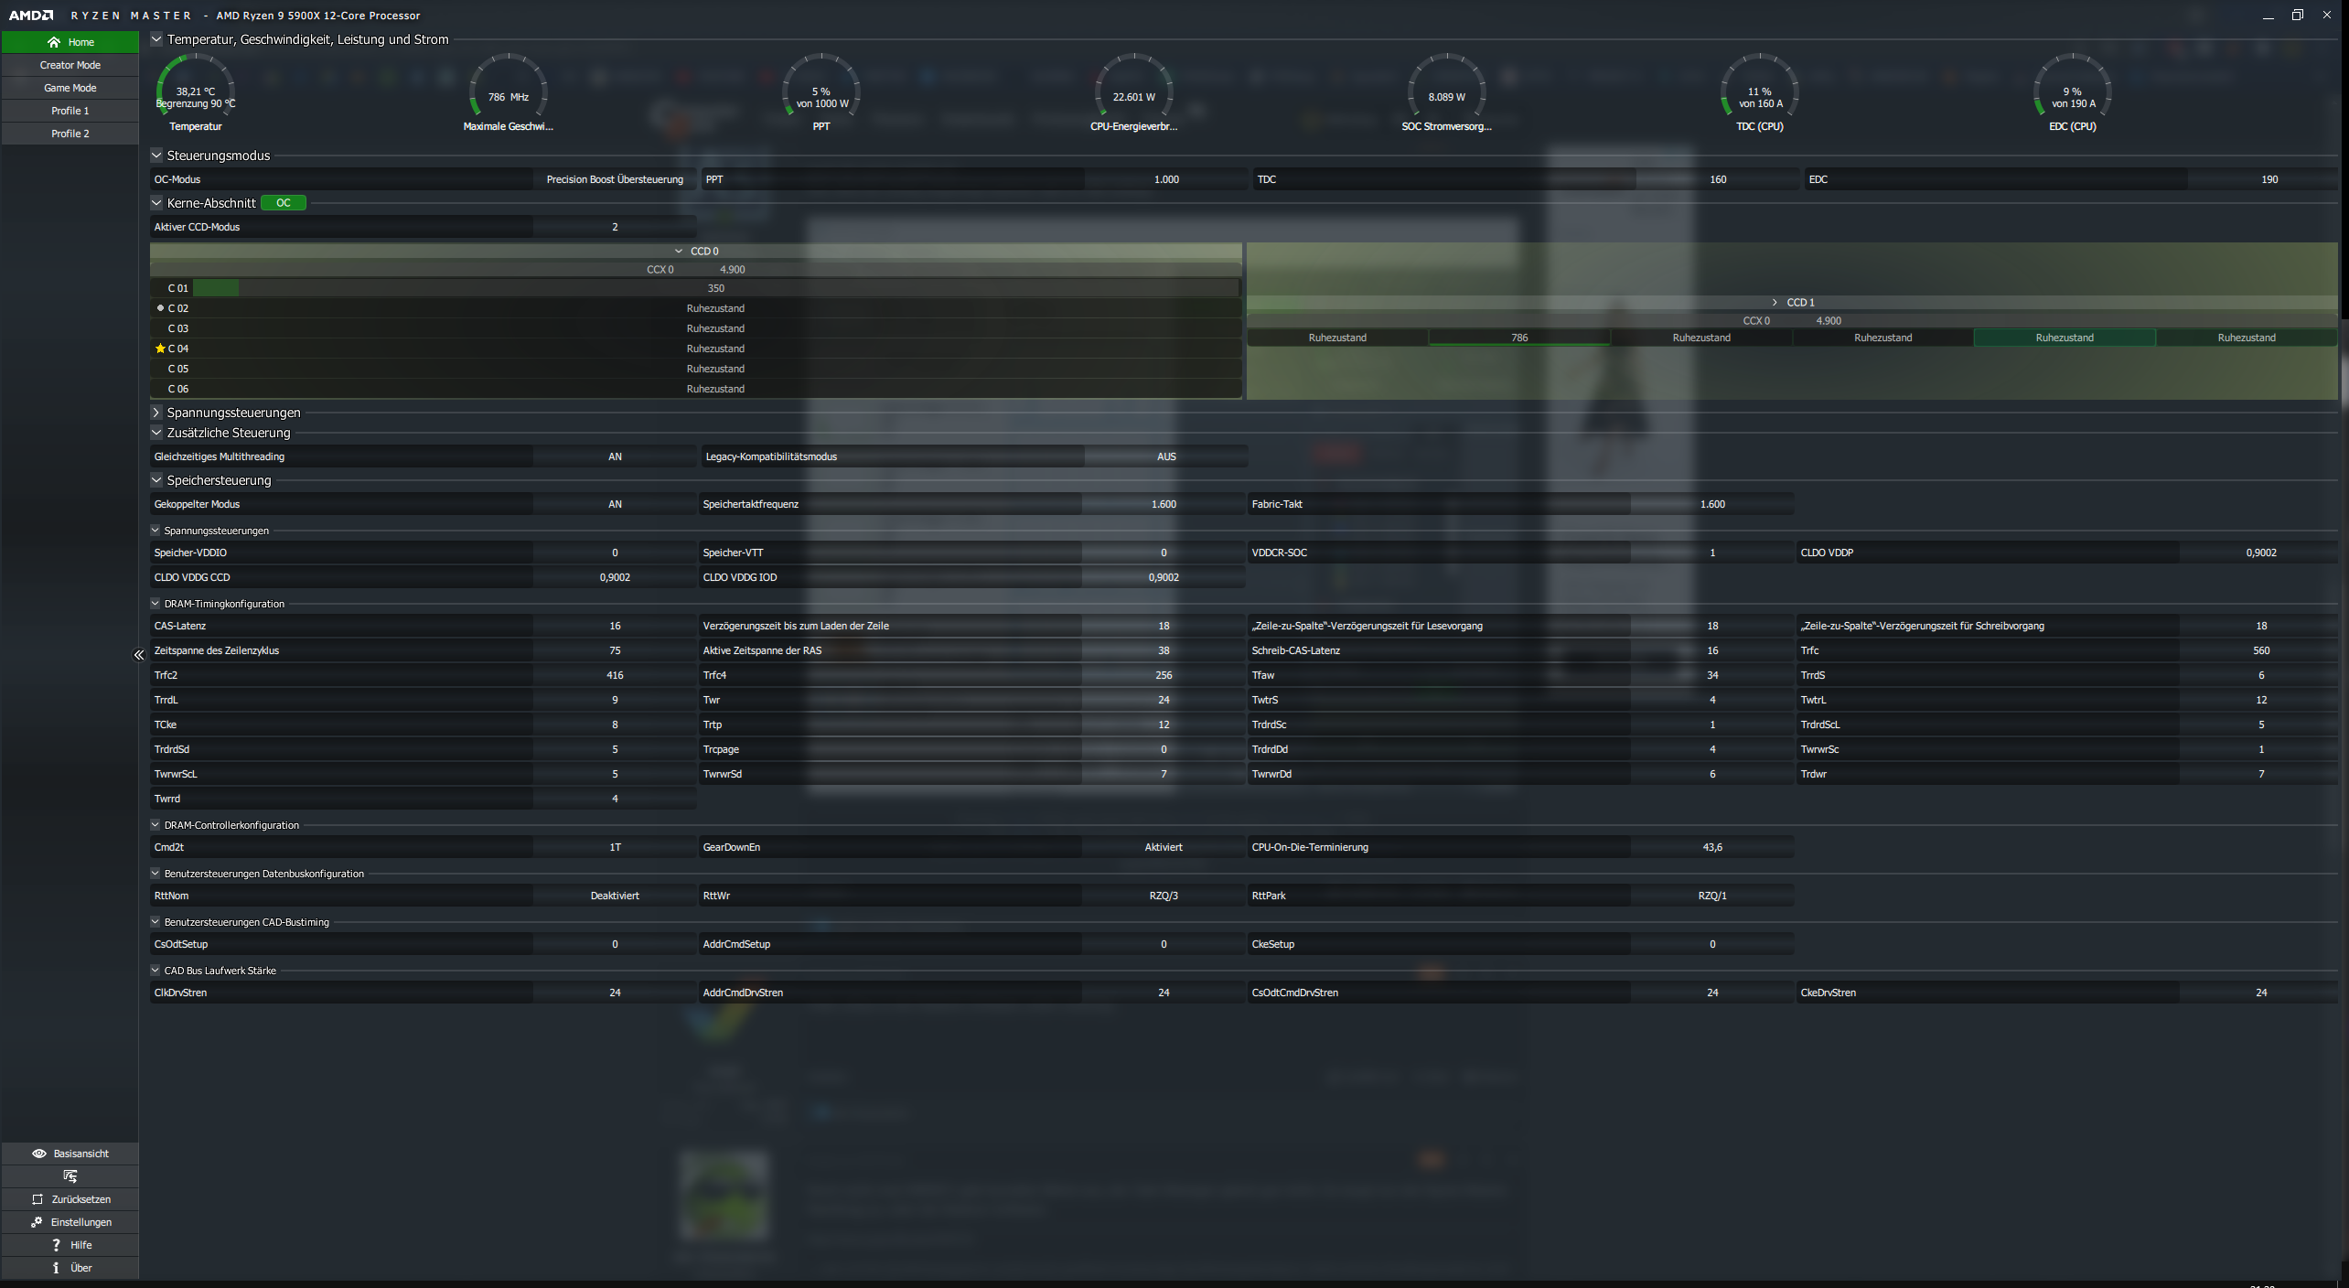Expand the CCD 1 panel
Screen dimensions: 2349x1288
(x=1775, y=302)
